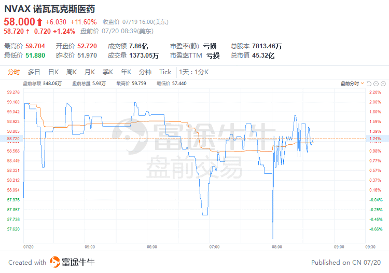The image size is (389, 273).
Task: Click the 08:00 time axis label
Action: tap(277, 247)
